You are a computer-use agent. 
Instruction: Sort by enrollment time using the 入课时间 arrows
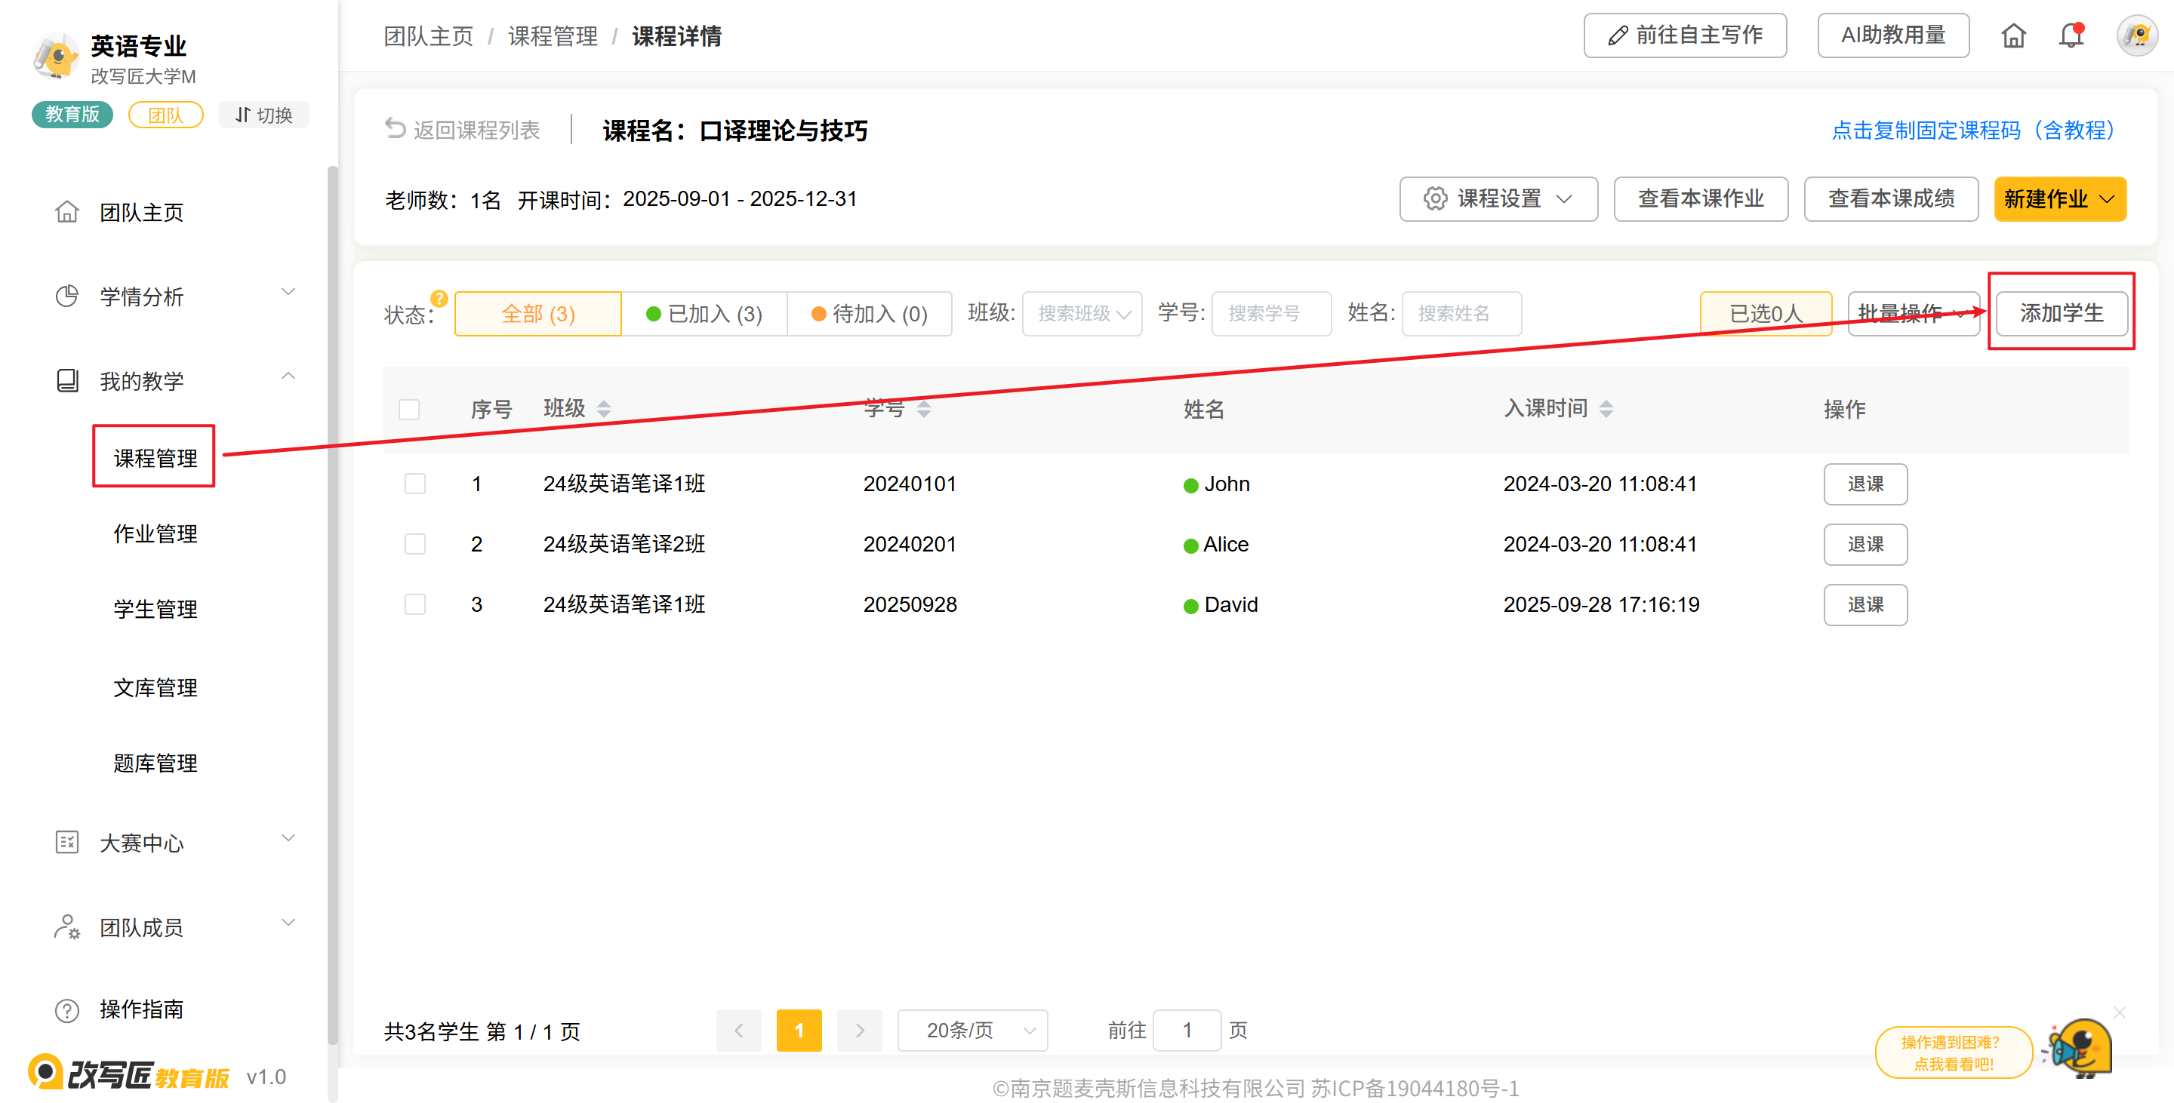pyautogui.click(x=1606, y=409)
